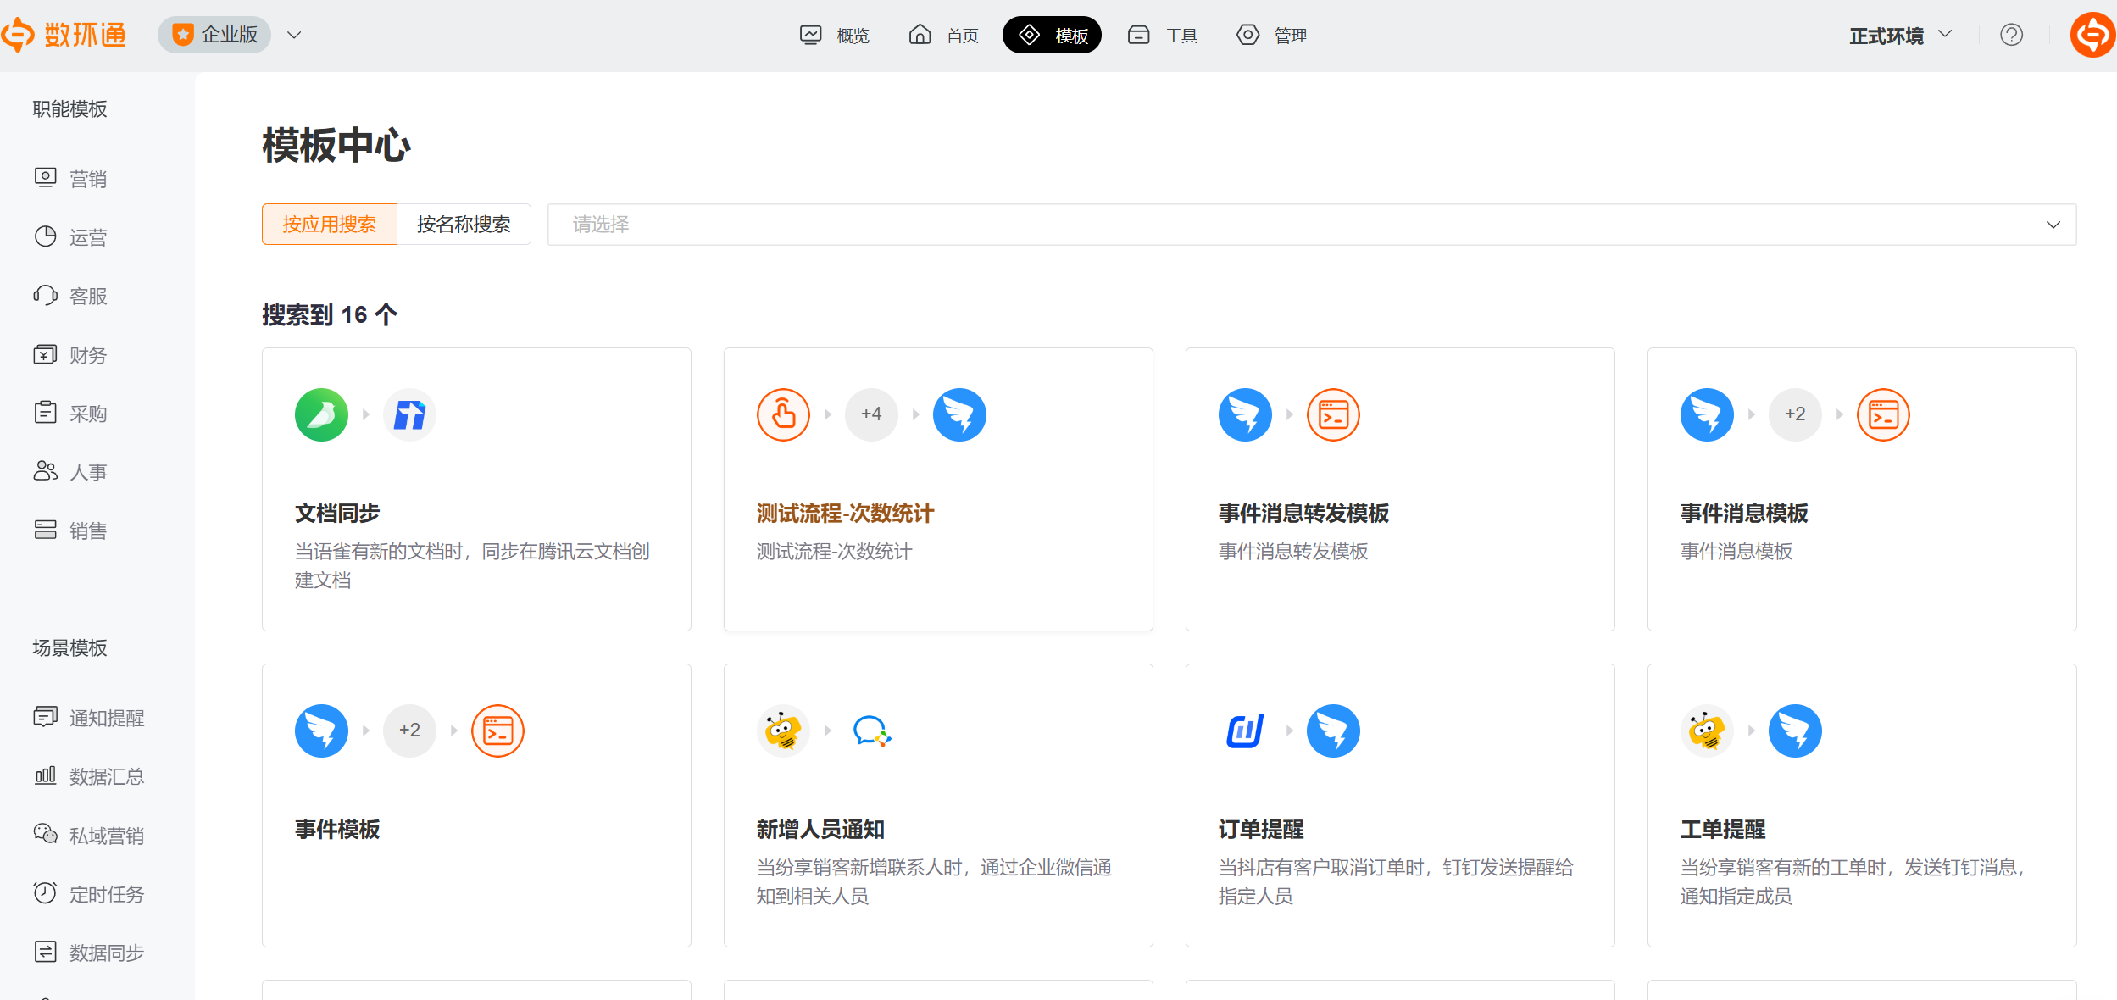The height and width of the screenshot is (1000, 2117).
Task: Click the 腾讯云文档 blue icon in 文档同步 card
Action: [409, 415]
